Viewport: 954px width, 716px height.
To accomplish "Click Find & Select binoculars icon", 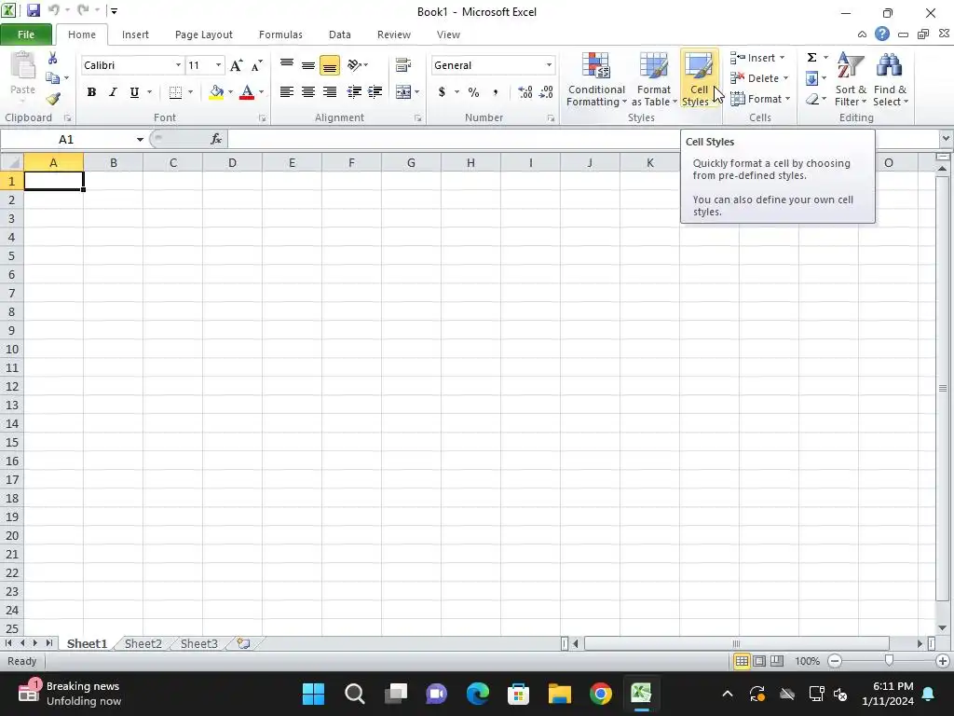I will coord(890,80).
